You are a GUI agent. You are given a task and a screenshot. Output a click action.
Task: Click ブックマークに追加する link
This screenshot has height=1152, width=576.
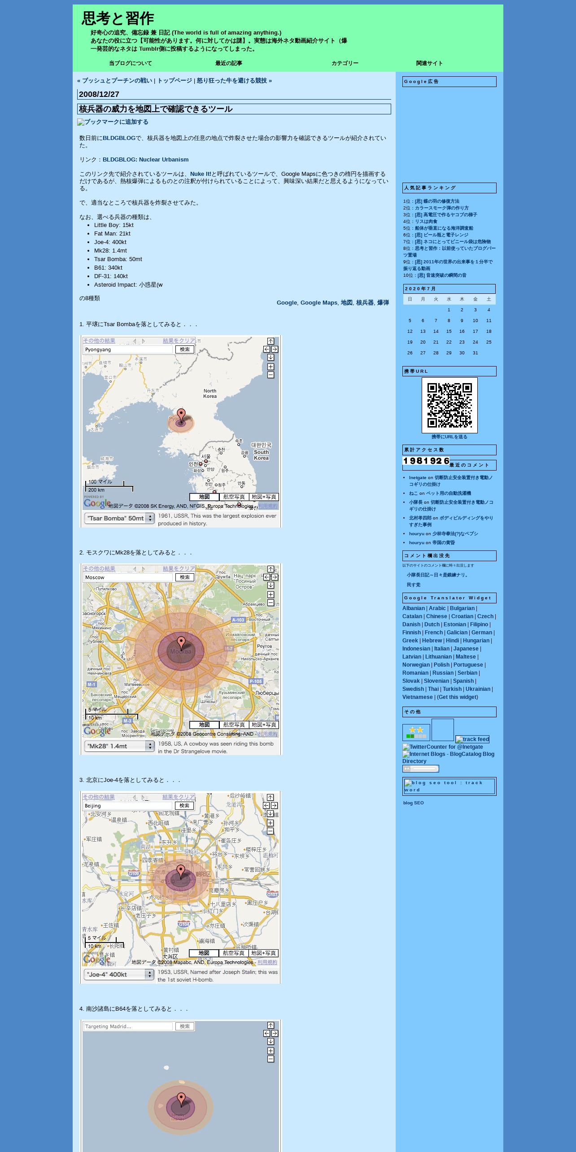click(113, 122)
